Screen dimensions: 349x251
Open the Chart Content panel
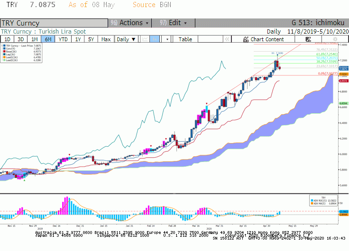point(263,39)
